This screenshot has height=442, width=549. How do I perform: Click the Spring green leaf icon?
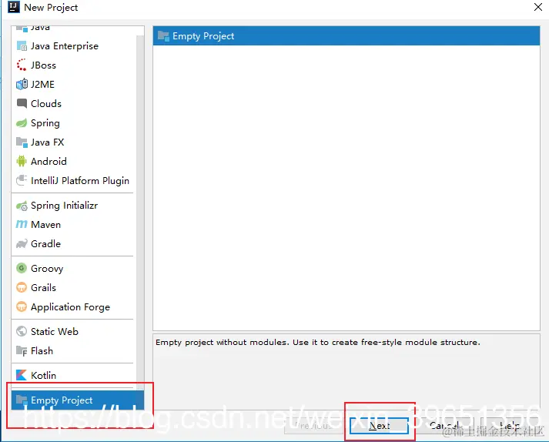point(22,123)
